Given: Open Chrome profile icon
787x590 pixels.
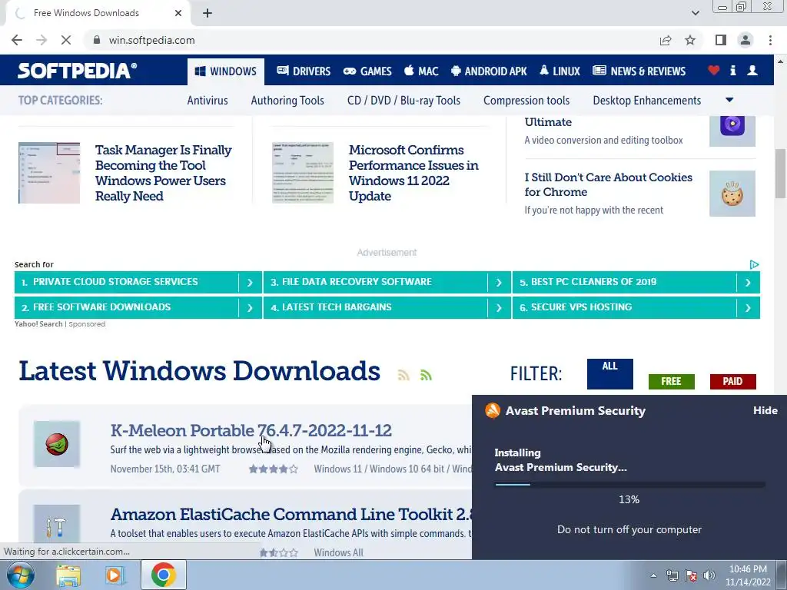Looking at the screenshot, I should [745, 40].
